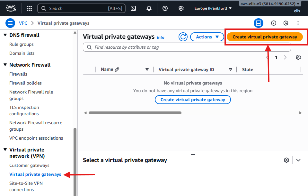Open the help question mark menu
This screenshot has width=308, height=196.
tap(165, 8)
